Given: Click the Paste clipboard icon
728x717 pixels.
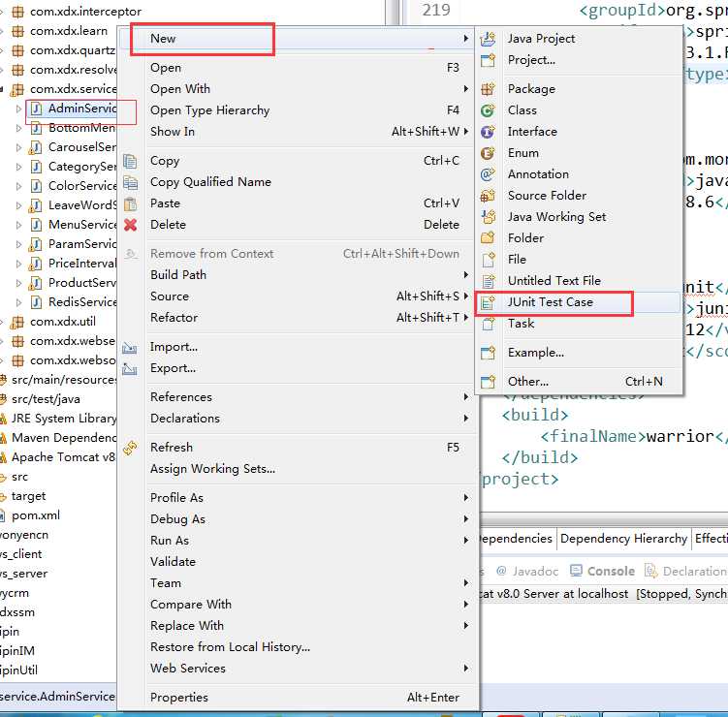Looking at the screenshot, I should [x=130, y=203].
